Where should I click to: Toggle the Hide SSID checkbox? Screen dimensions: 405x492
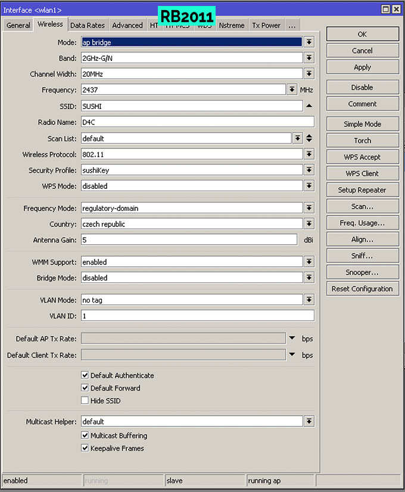coord(85,400)
